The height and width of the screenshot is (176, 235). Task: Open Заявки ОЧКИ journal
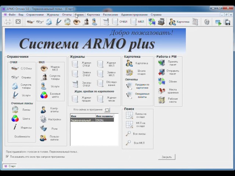point(81,74)
